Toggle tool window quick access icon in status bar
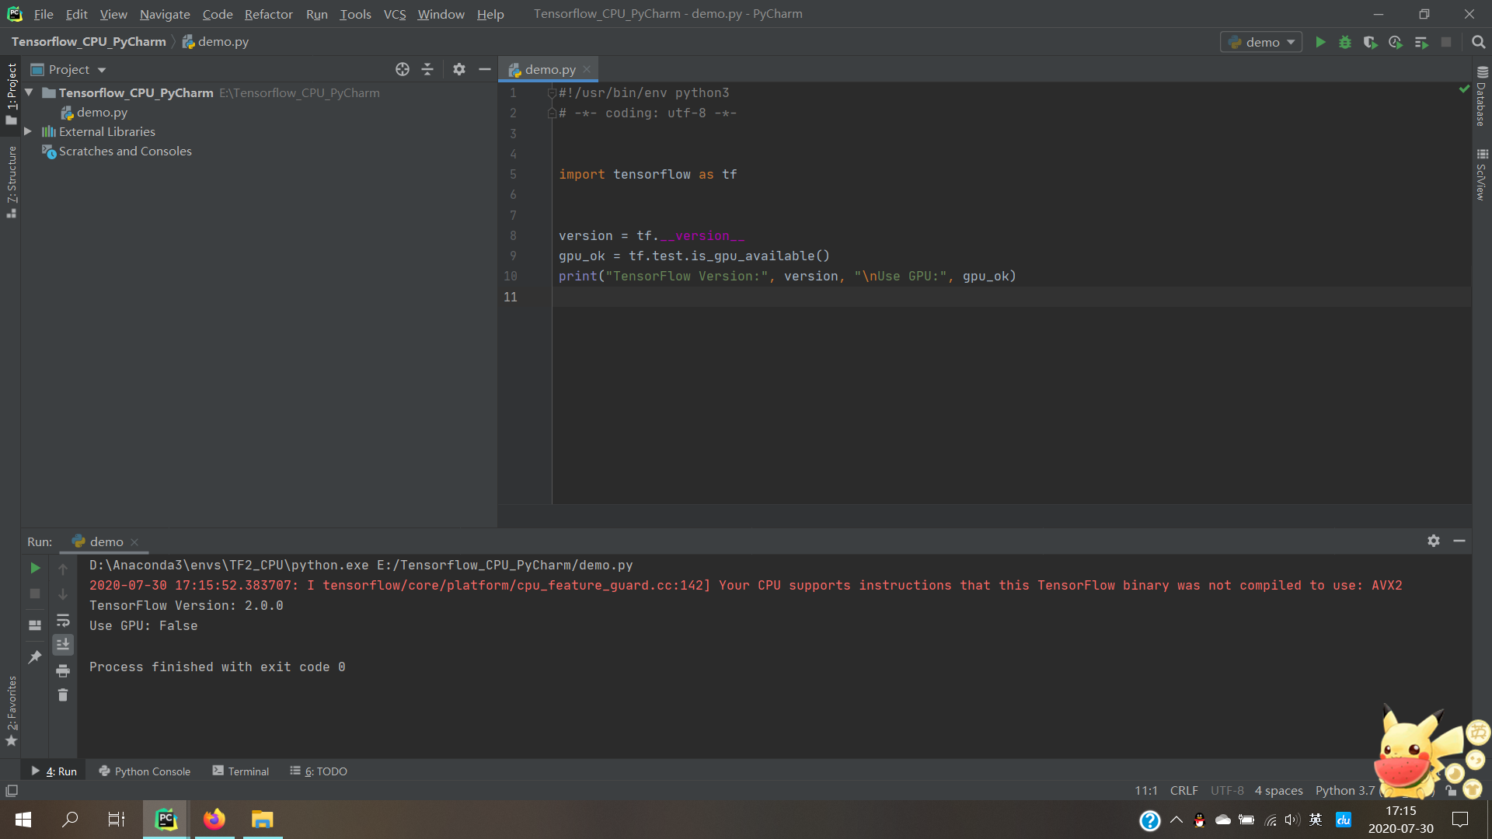Screen dimensions: 1492x839 (x=12, y=790)
